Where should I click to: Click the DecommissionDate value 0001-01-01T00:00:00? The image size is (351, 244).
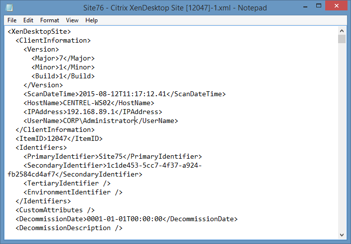[x=125, y=219]
